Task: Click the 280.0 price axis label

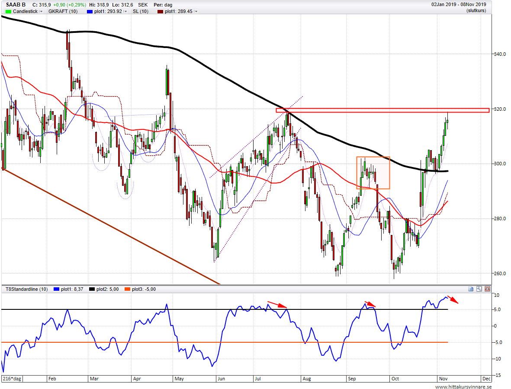Action: point(500,219)
